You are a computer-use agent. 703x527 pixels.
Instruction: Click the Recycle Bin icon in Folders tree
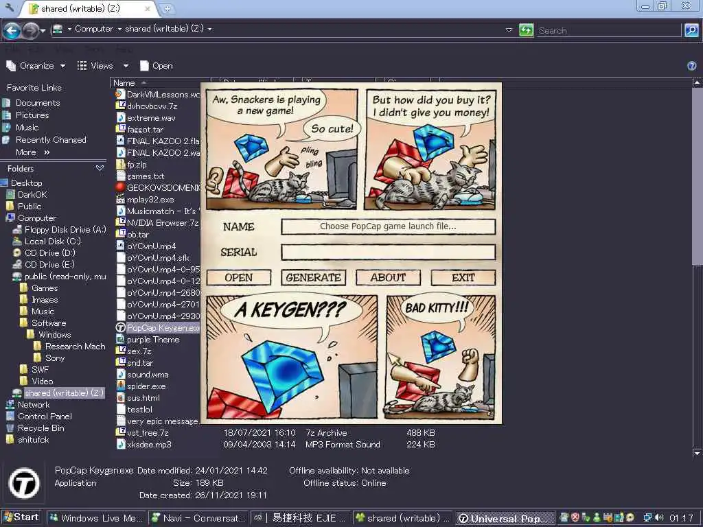[10, 428]
